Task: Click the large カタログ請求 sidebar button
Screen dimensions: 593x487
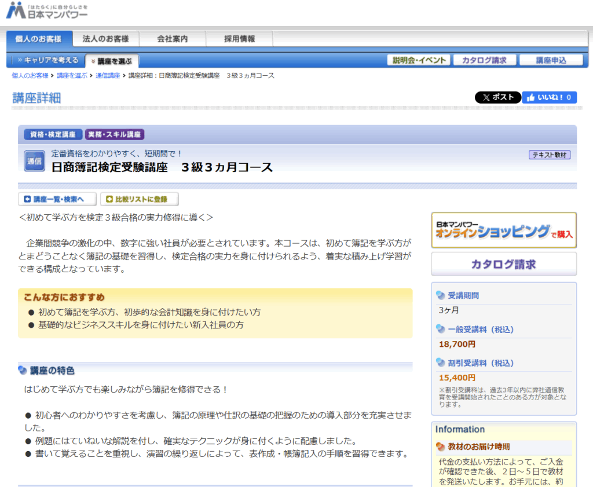Action: 504,264
